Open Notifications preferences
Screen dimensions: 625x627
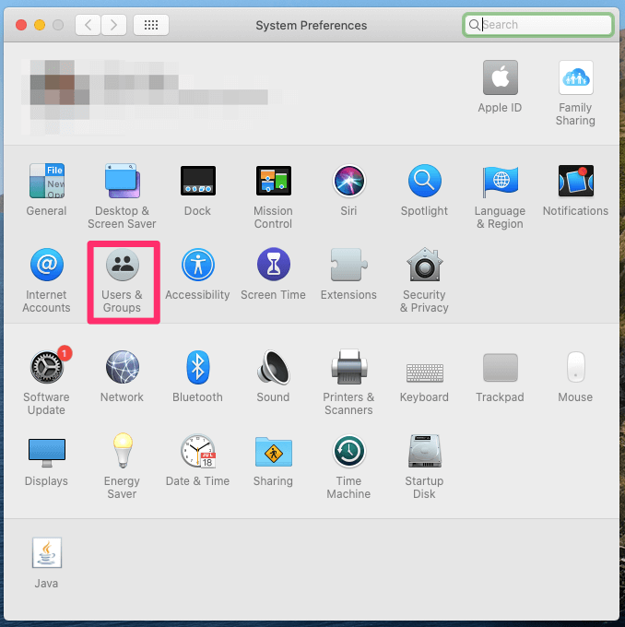(576, 181)
